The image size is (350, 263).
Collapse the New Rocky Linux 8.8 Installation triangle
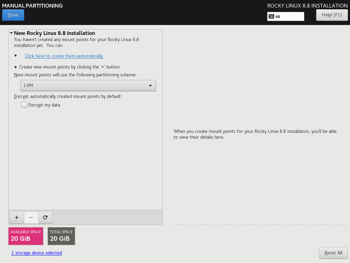pyautogui.click(x=11, y=33)
